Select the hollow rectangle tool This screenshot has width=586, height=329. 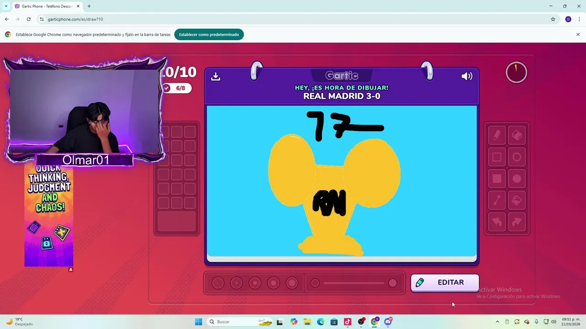point(497,157)
